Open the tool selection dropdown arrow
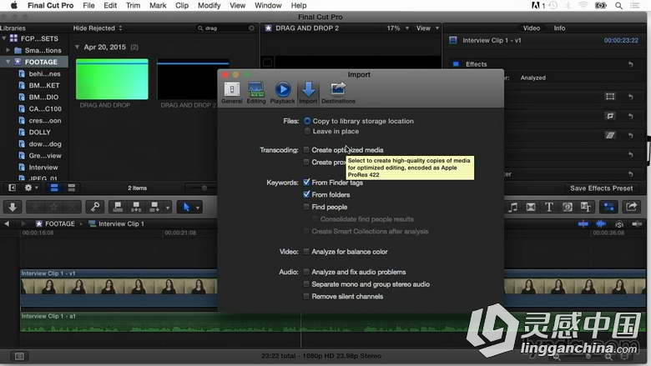This screenshot has width=651, height=366. 198,208
